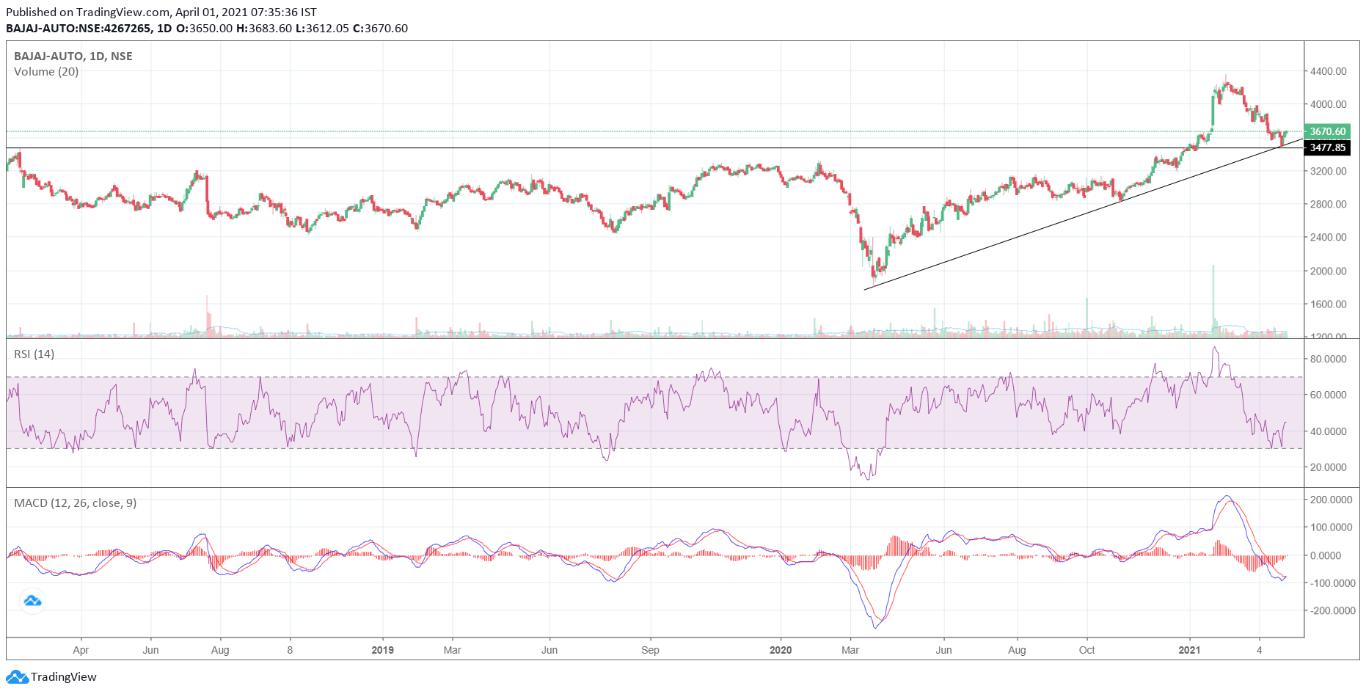Click the 4400.00 price axis label

(x=1329, y=71)
